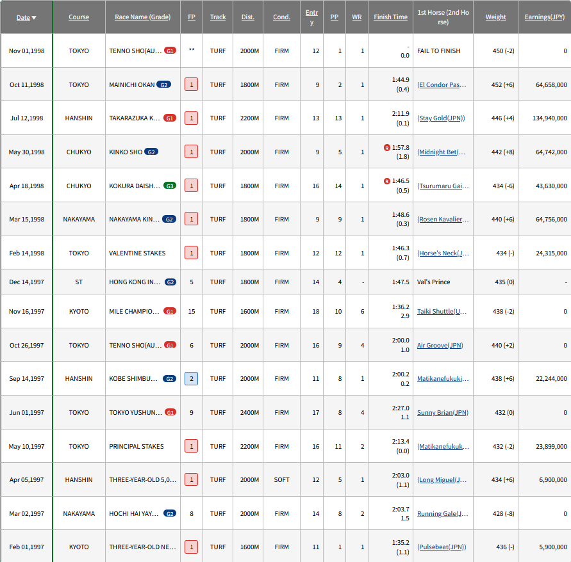Open Tsurumaru Gai horse link
This screenshot has height=562, width=571.
443,186
